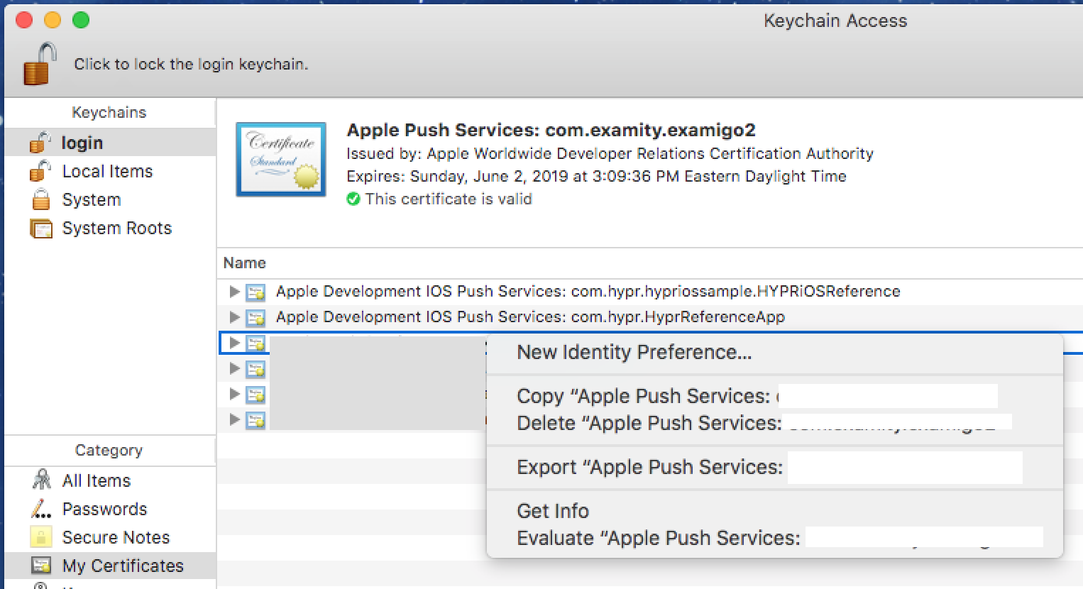This screenshot has width=1083, height=589.
Task: Click the Secure Notes icon
Action: (x=41, y=537)
